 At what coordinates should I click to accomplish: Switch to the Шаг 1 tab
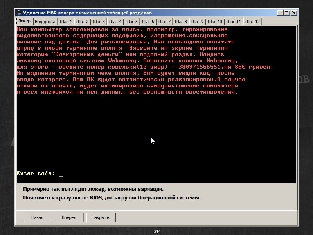(x=66, y=22)
